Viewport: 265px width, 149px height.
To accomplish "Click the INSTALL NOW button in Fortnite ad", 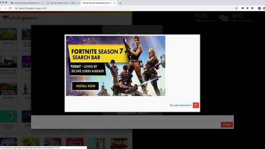I will point(85,86).
